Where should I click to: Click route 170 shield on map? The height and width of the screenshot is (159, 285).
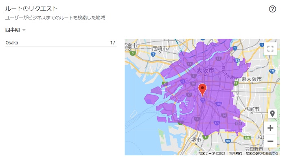click(x=272, y=71)
